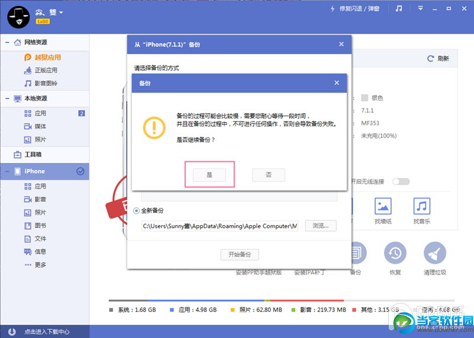Viewport: 474px width, 338px height.
Task: Collapse the 网络资源 section
Action: 7,42
